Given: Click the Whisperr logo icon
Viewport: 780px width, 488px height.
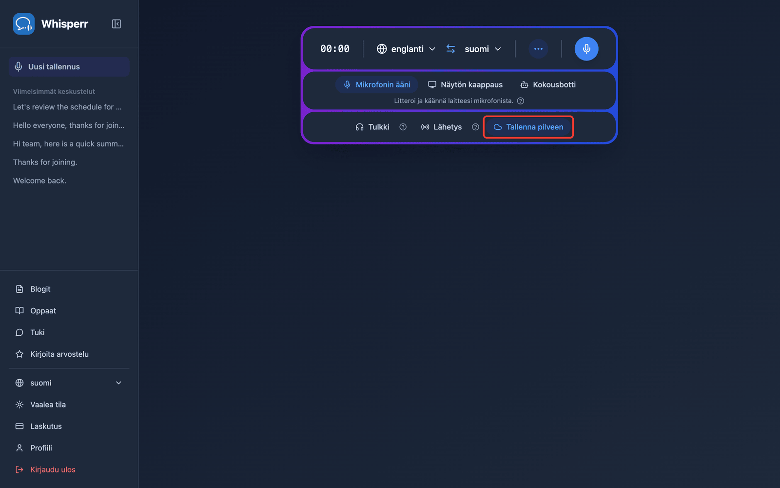Looking at the screenshot, I should coord(23,24).
